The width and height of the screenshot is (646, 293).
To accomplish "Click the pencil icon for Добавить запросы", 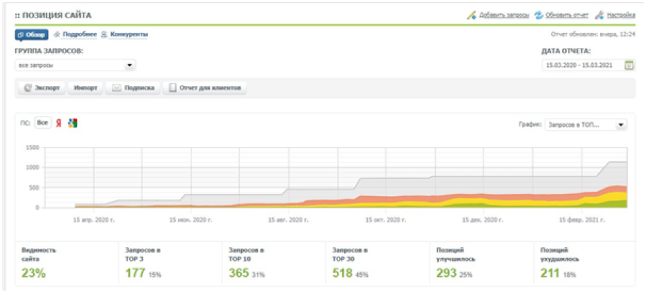I will (x=472, y=15).
